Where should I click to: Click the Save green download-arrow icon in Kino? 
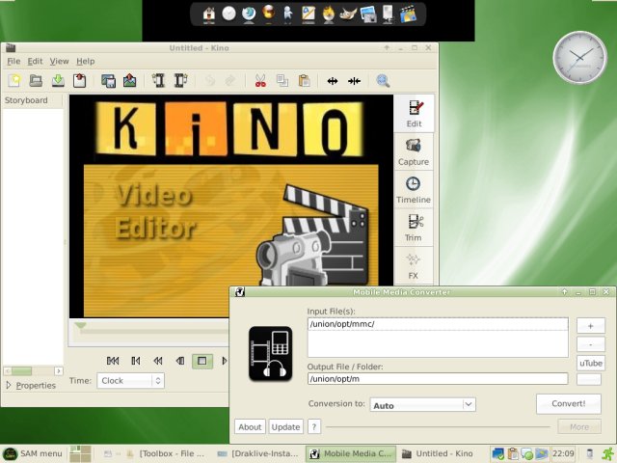(58, 81)
